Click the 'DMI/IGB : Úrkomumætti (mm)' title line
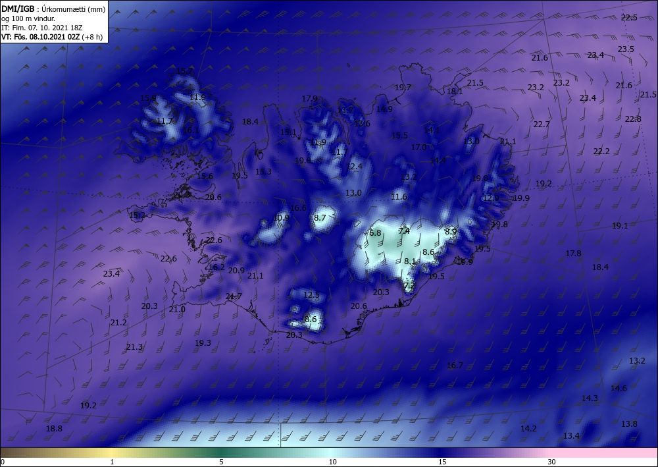 click(x=53, y=10)
